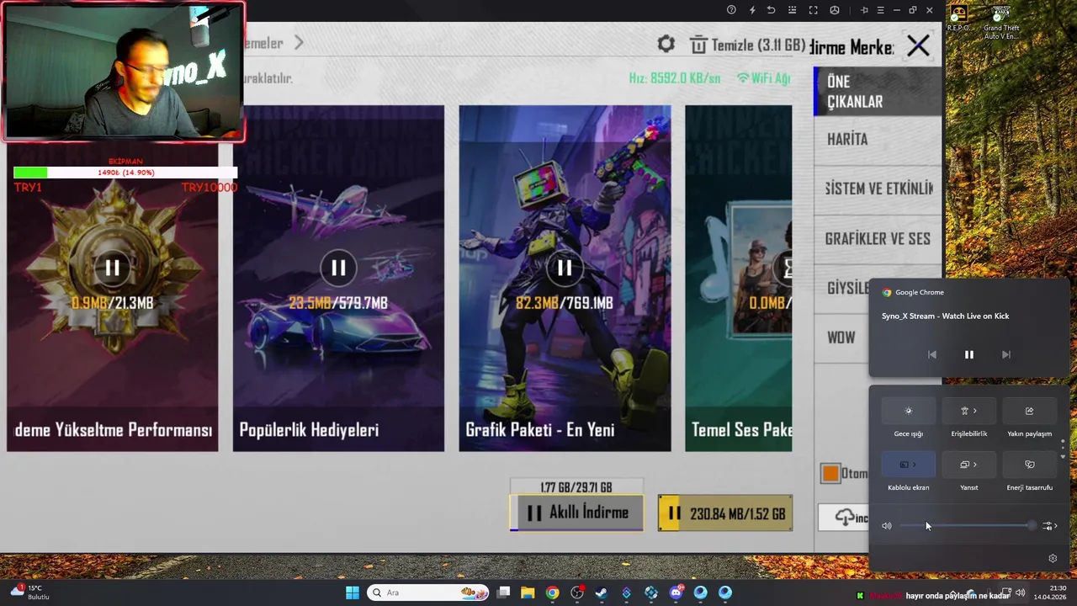Select the SİSTEM VE ETKİNLİK tab
Image resolution: width=1077 pixels, height=606 pixels.
[878, 189]
